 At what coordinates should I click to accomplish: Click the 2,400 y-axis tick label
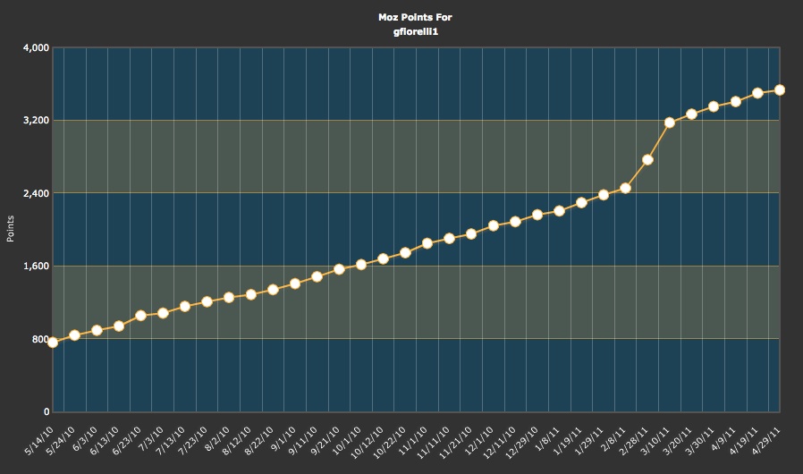tap(35, 193)
